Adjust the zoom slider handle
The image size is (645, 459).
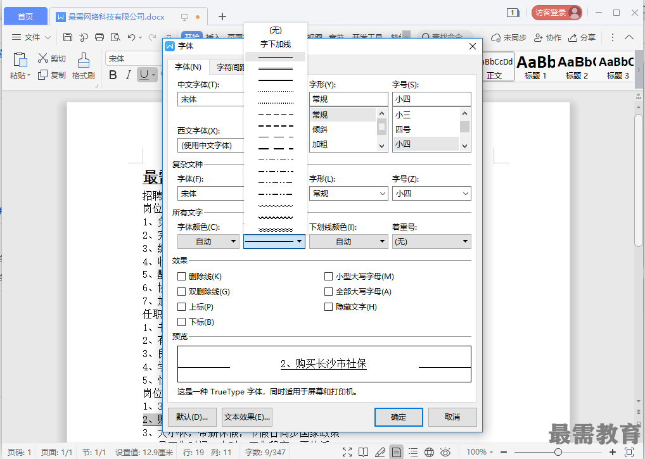(558, 452)
